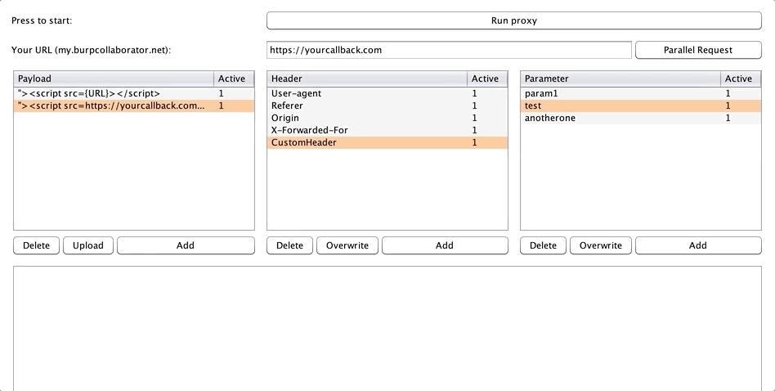
Task: Sort by the Parameter column header
Action: (x=620, y=79)
